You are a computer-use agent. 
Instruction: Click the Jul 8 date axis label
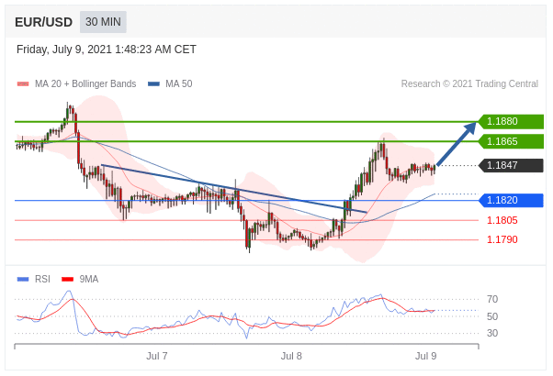click(291, 356)
